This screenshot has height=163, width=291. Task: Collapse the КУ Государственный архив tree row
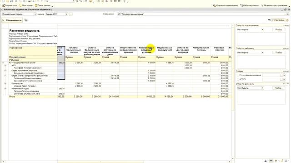3,63
